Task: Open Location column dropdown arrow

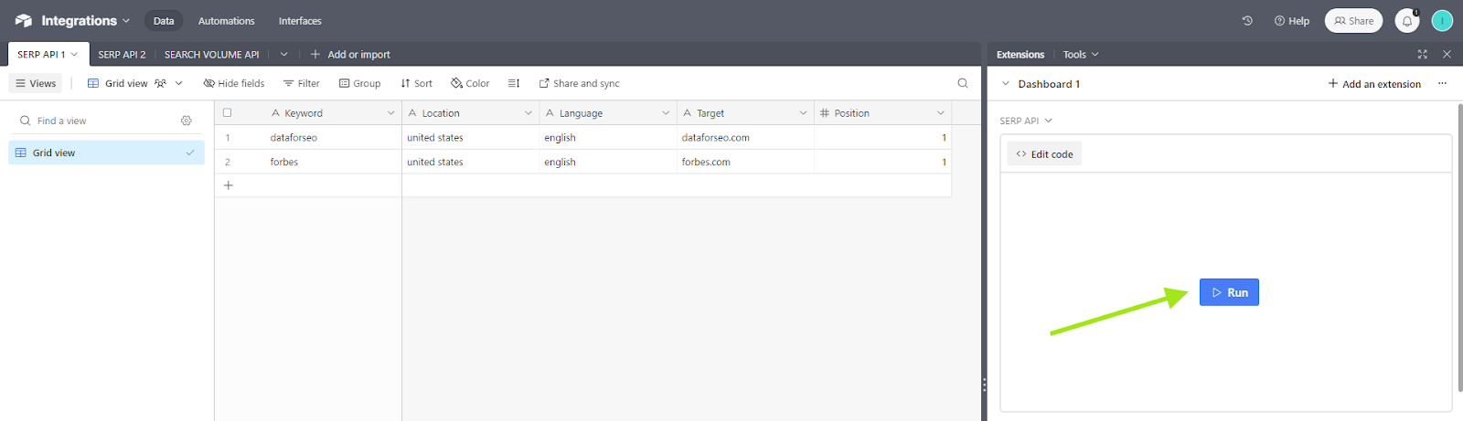Action: 528,113
